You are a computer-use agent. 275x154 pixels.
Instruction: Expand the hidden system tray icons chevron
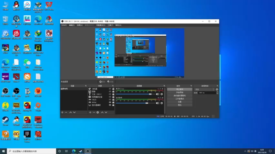click(245, 151)
